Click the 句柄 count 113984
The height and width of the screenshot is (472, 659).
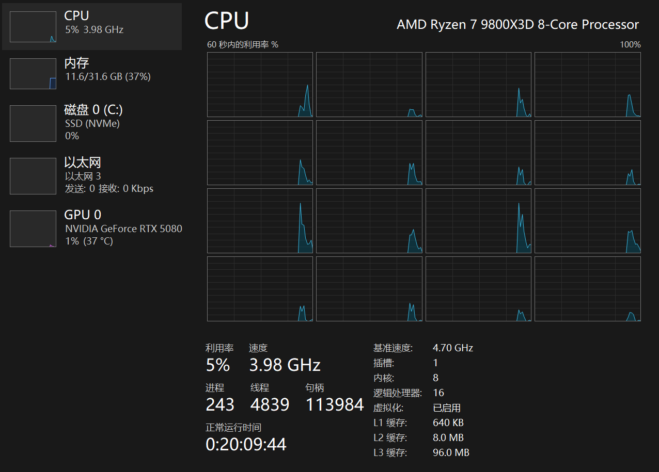(x=335, y=405)
